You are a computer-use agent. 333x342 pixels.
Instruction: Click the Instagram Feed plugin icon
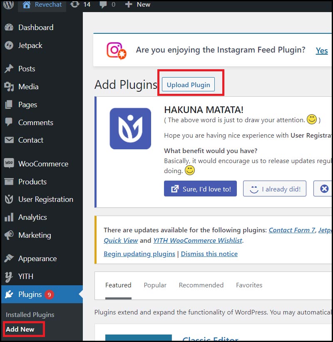pyautogui.click(x=116, y=50)
